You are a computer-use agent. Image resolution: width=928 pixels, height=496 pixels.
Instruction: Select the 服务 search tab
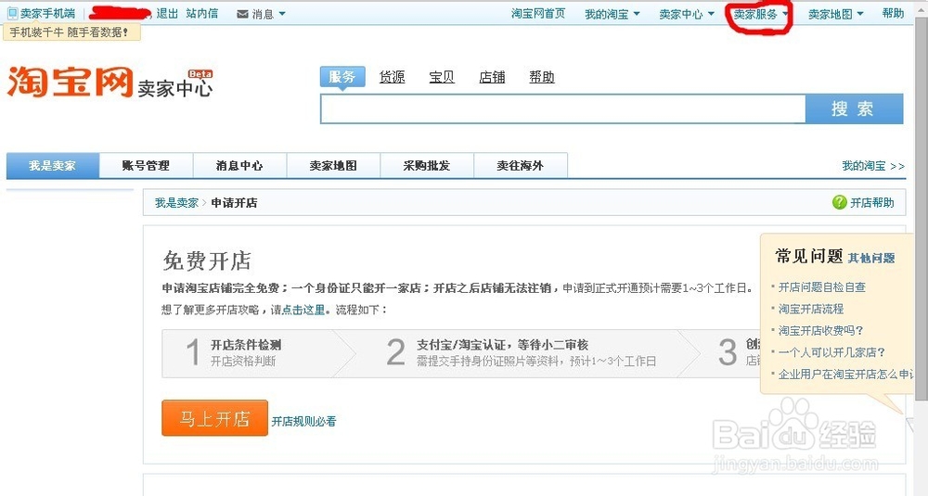pyautogui.click(x=342, y=77)
